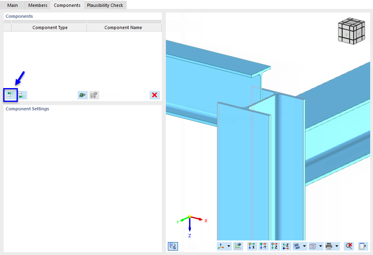373x255 pixels.
Task: Select the Components tab
Action: click(67, 5)
